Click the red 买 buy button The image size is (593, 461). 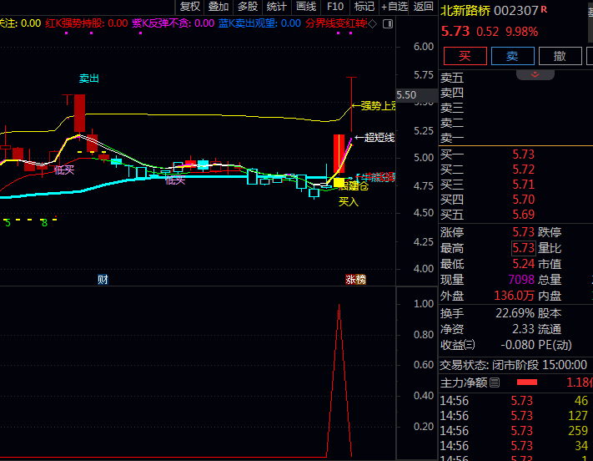point(465,56)
